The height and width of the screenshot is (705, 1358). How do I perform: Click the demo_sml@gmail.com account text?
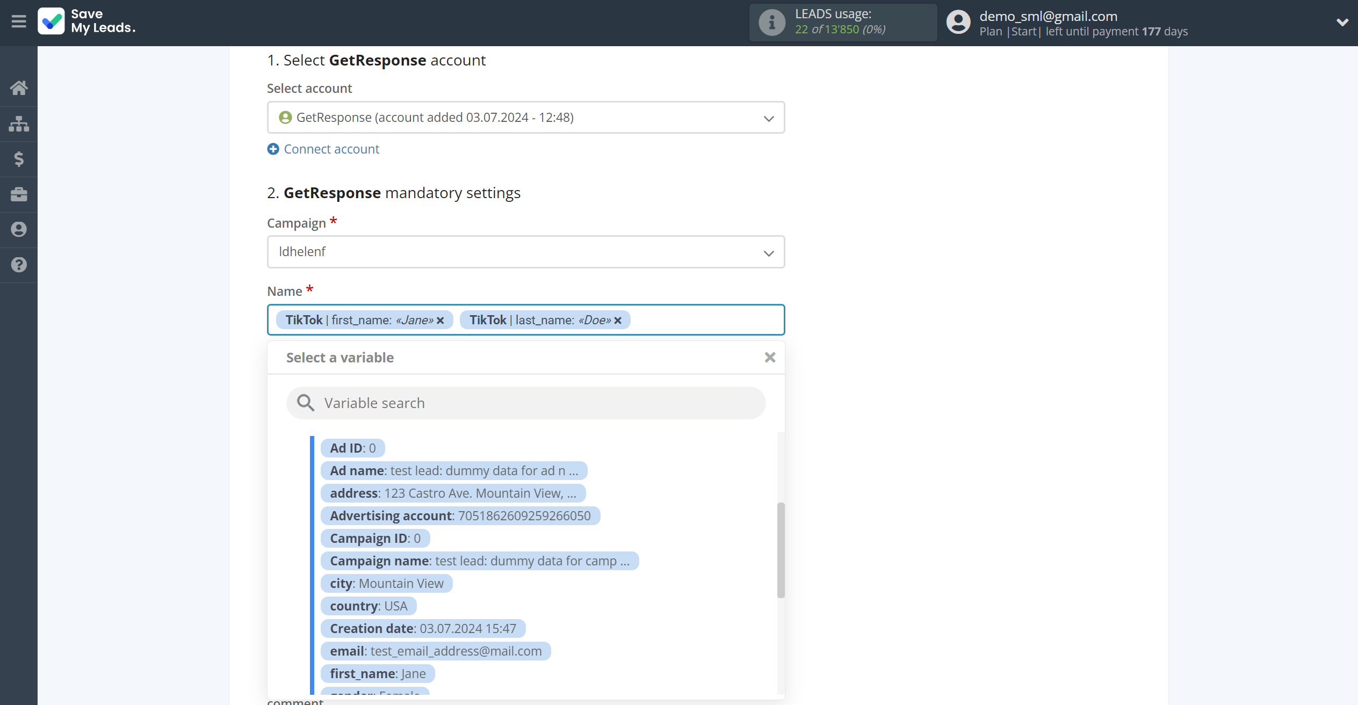1048,16
